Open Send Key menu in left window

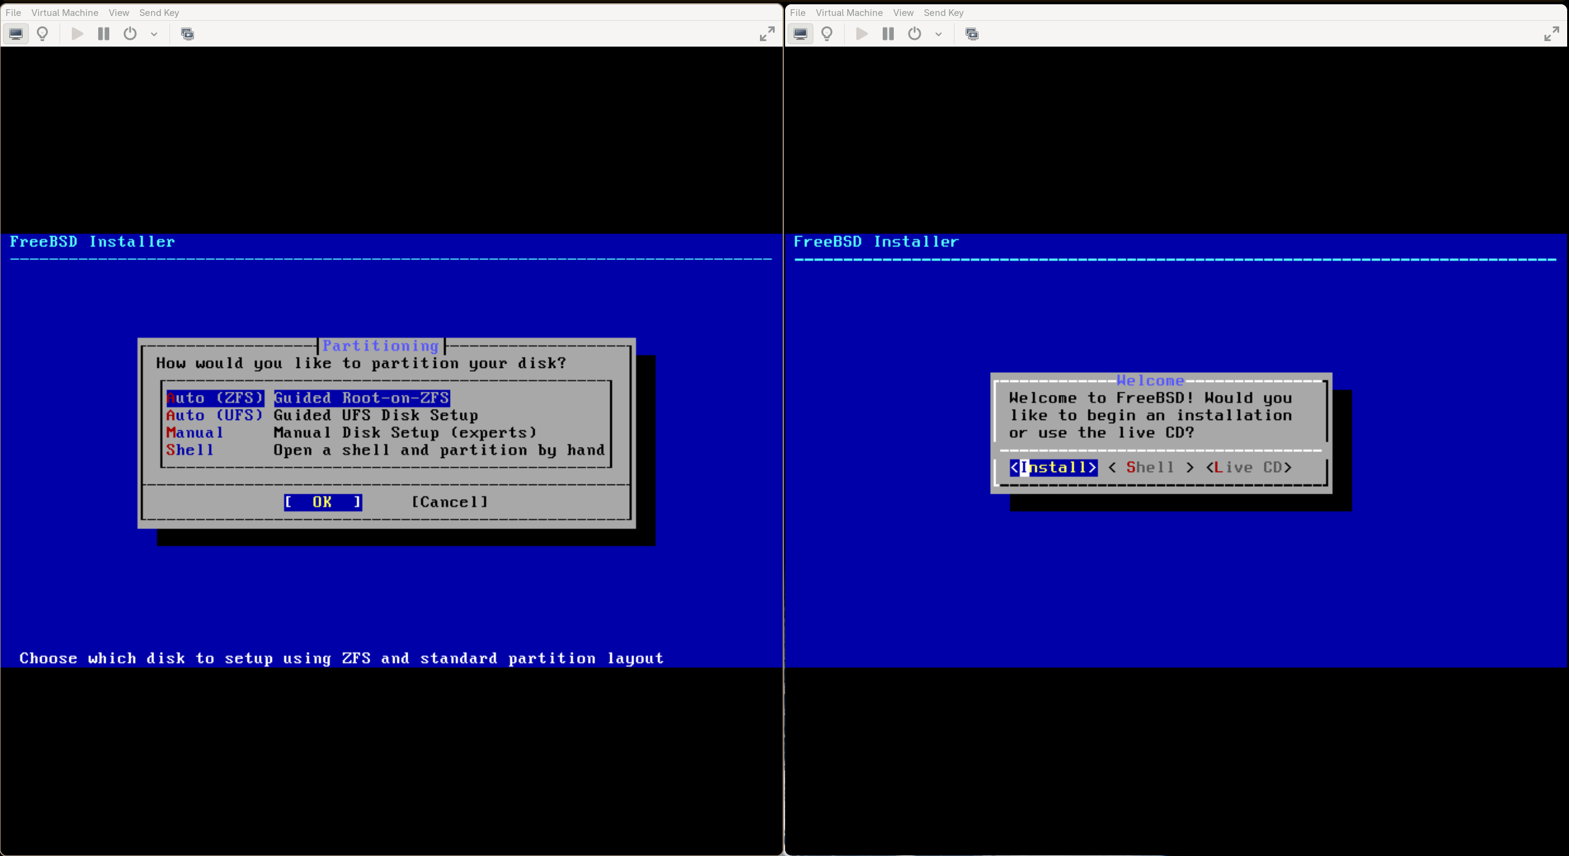(x=159, y=12)
